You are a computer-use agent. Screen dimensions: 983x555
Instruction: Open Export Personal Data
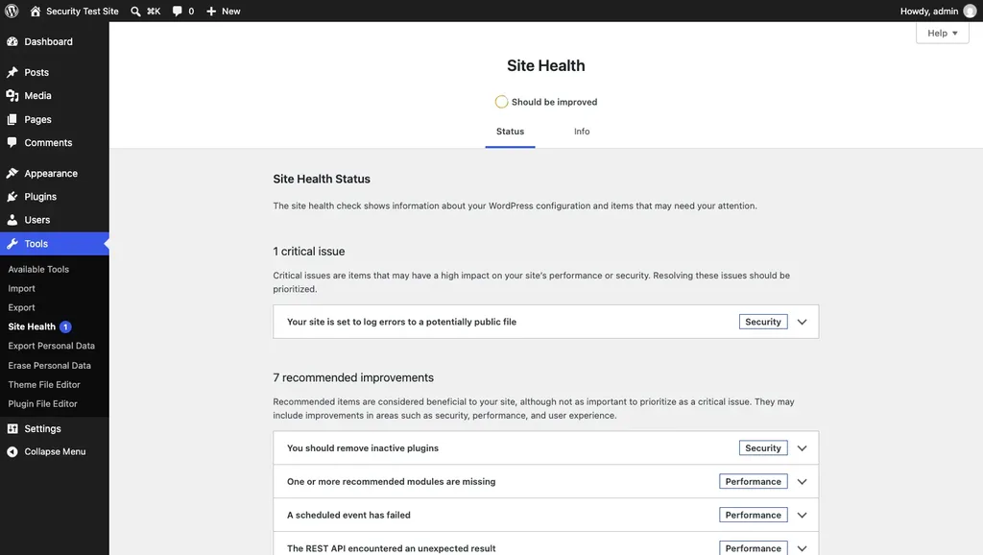point(52,346)
